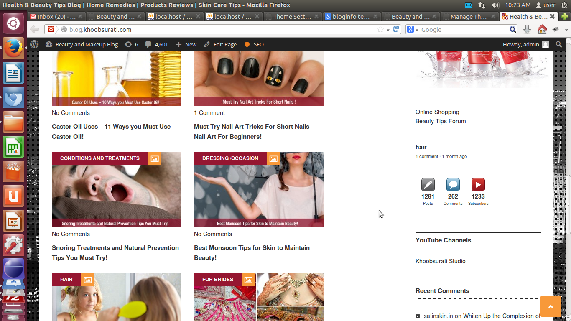Screen dimensions: 571x321
Task: Open the Ubuntu Dash home launcher
Action: [x=13, y=23]
